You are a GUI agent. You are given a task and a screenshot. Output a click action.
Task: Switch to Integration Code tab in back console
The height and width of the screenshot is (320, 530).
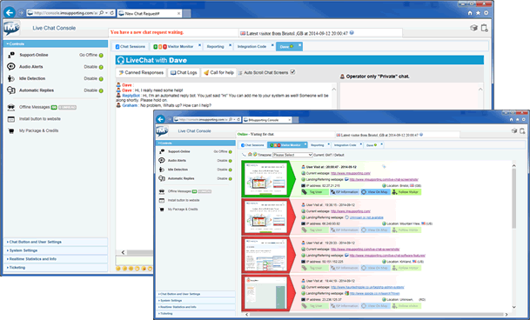tap(252, 47)
